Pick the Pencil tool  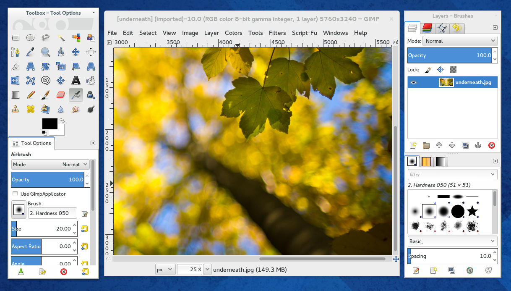31,95
